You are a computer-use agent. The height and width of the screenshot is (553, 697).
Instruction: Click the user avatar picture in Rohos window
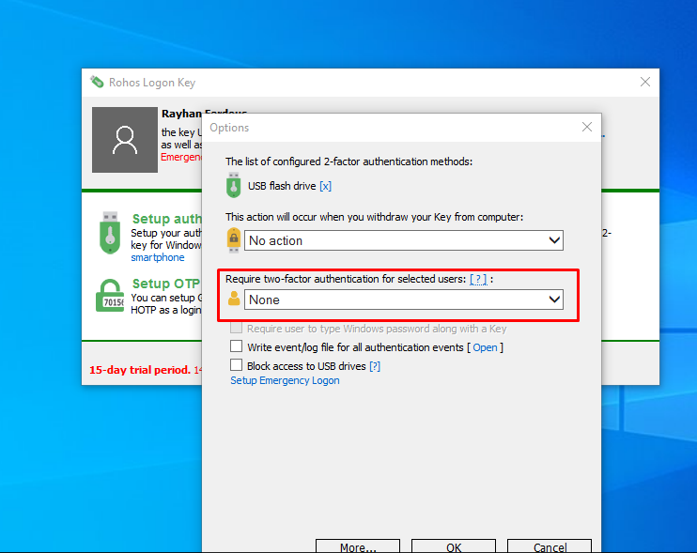point(125,140)
